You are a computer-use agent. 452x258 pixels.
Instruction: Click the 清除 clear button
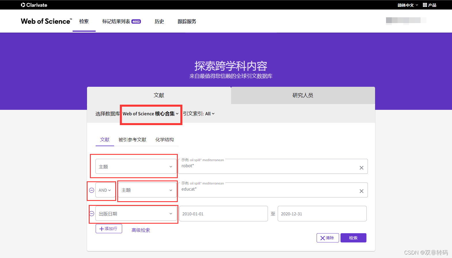tap(328, 238)
